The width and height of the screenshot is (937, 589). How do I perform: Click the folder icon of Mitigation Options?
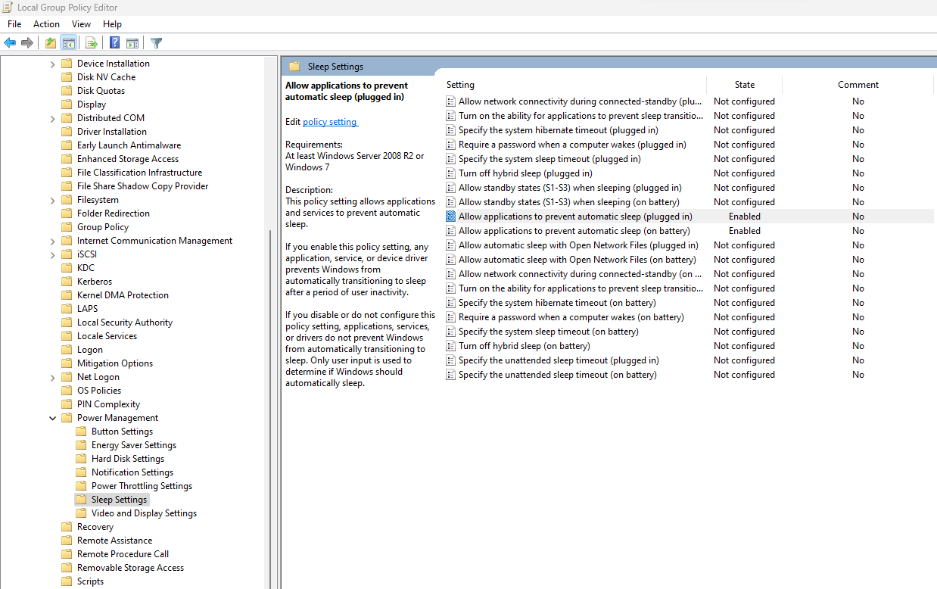67,363
